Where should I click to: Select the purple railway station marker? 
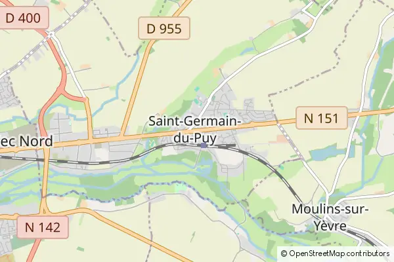(x=204, y=145)
